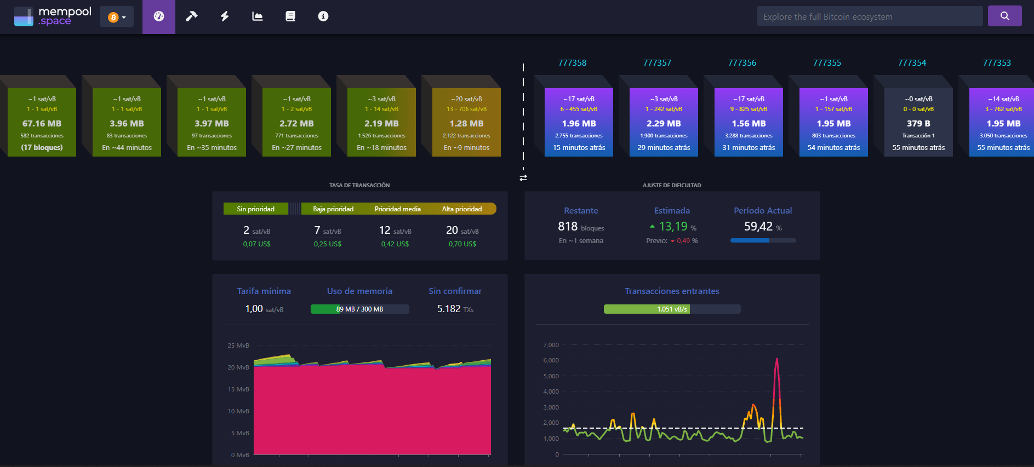1034x467 pixels.
Task: Open the dashboard gauge icon tab
Action: [x=159, y=16]
